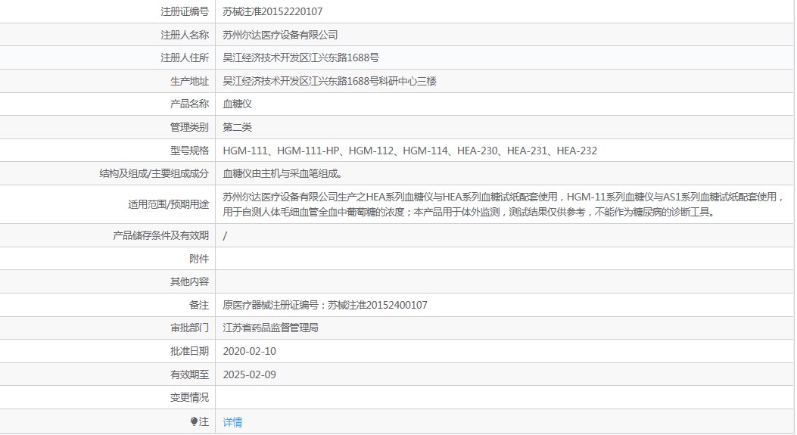Click the 备注 label
This screenshot has width=797, height=435.
[199, 305]
